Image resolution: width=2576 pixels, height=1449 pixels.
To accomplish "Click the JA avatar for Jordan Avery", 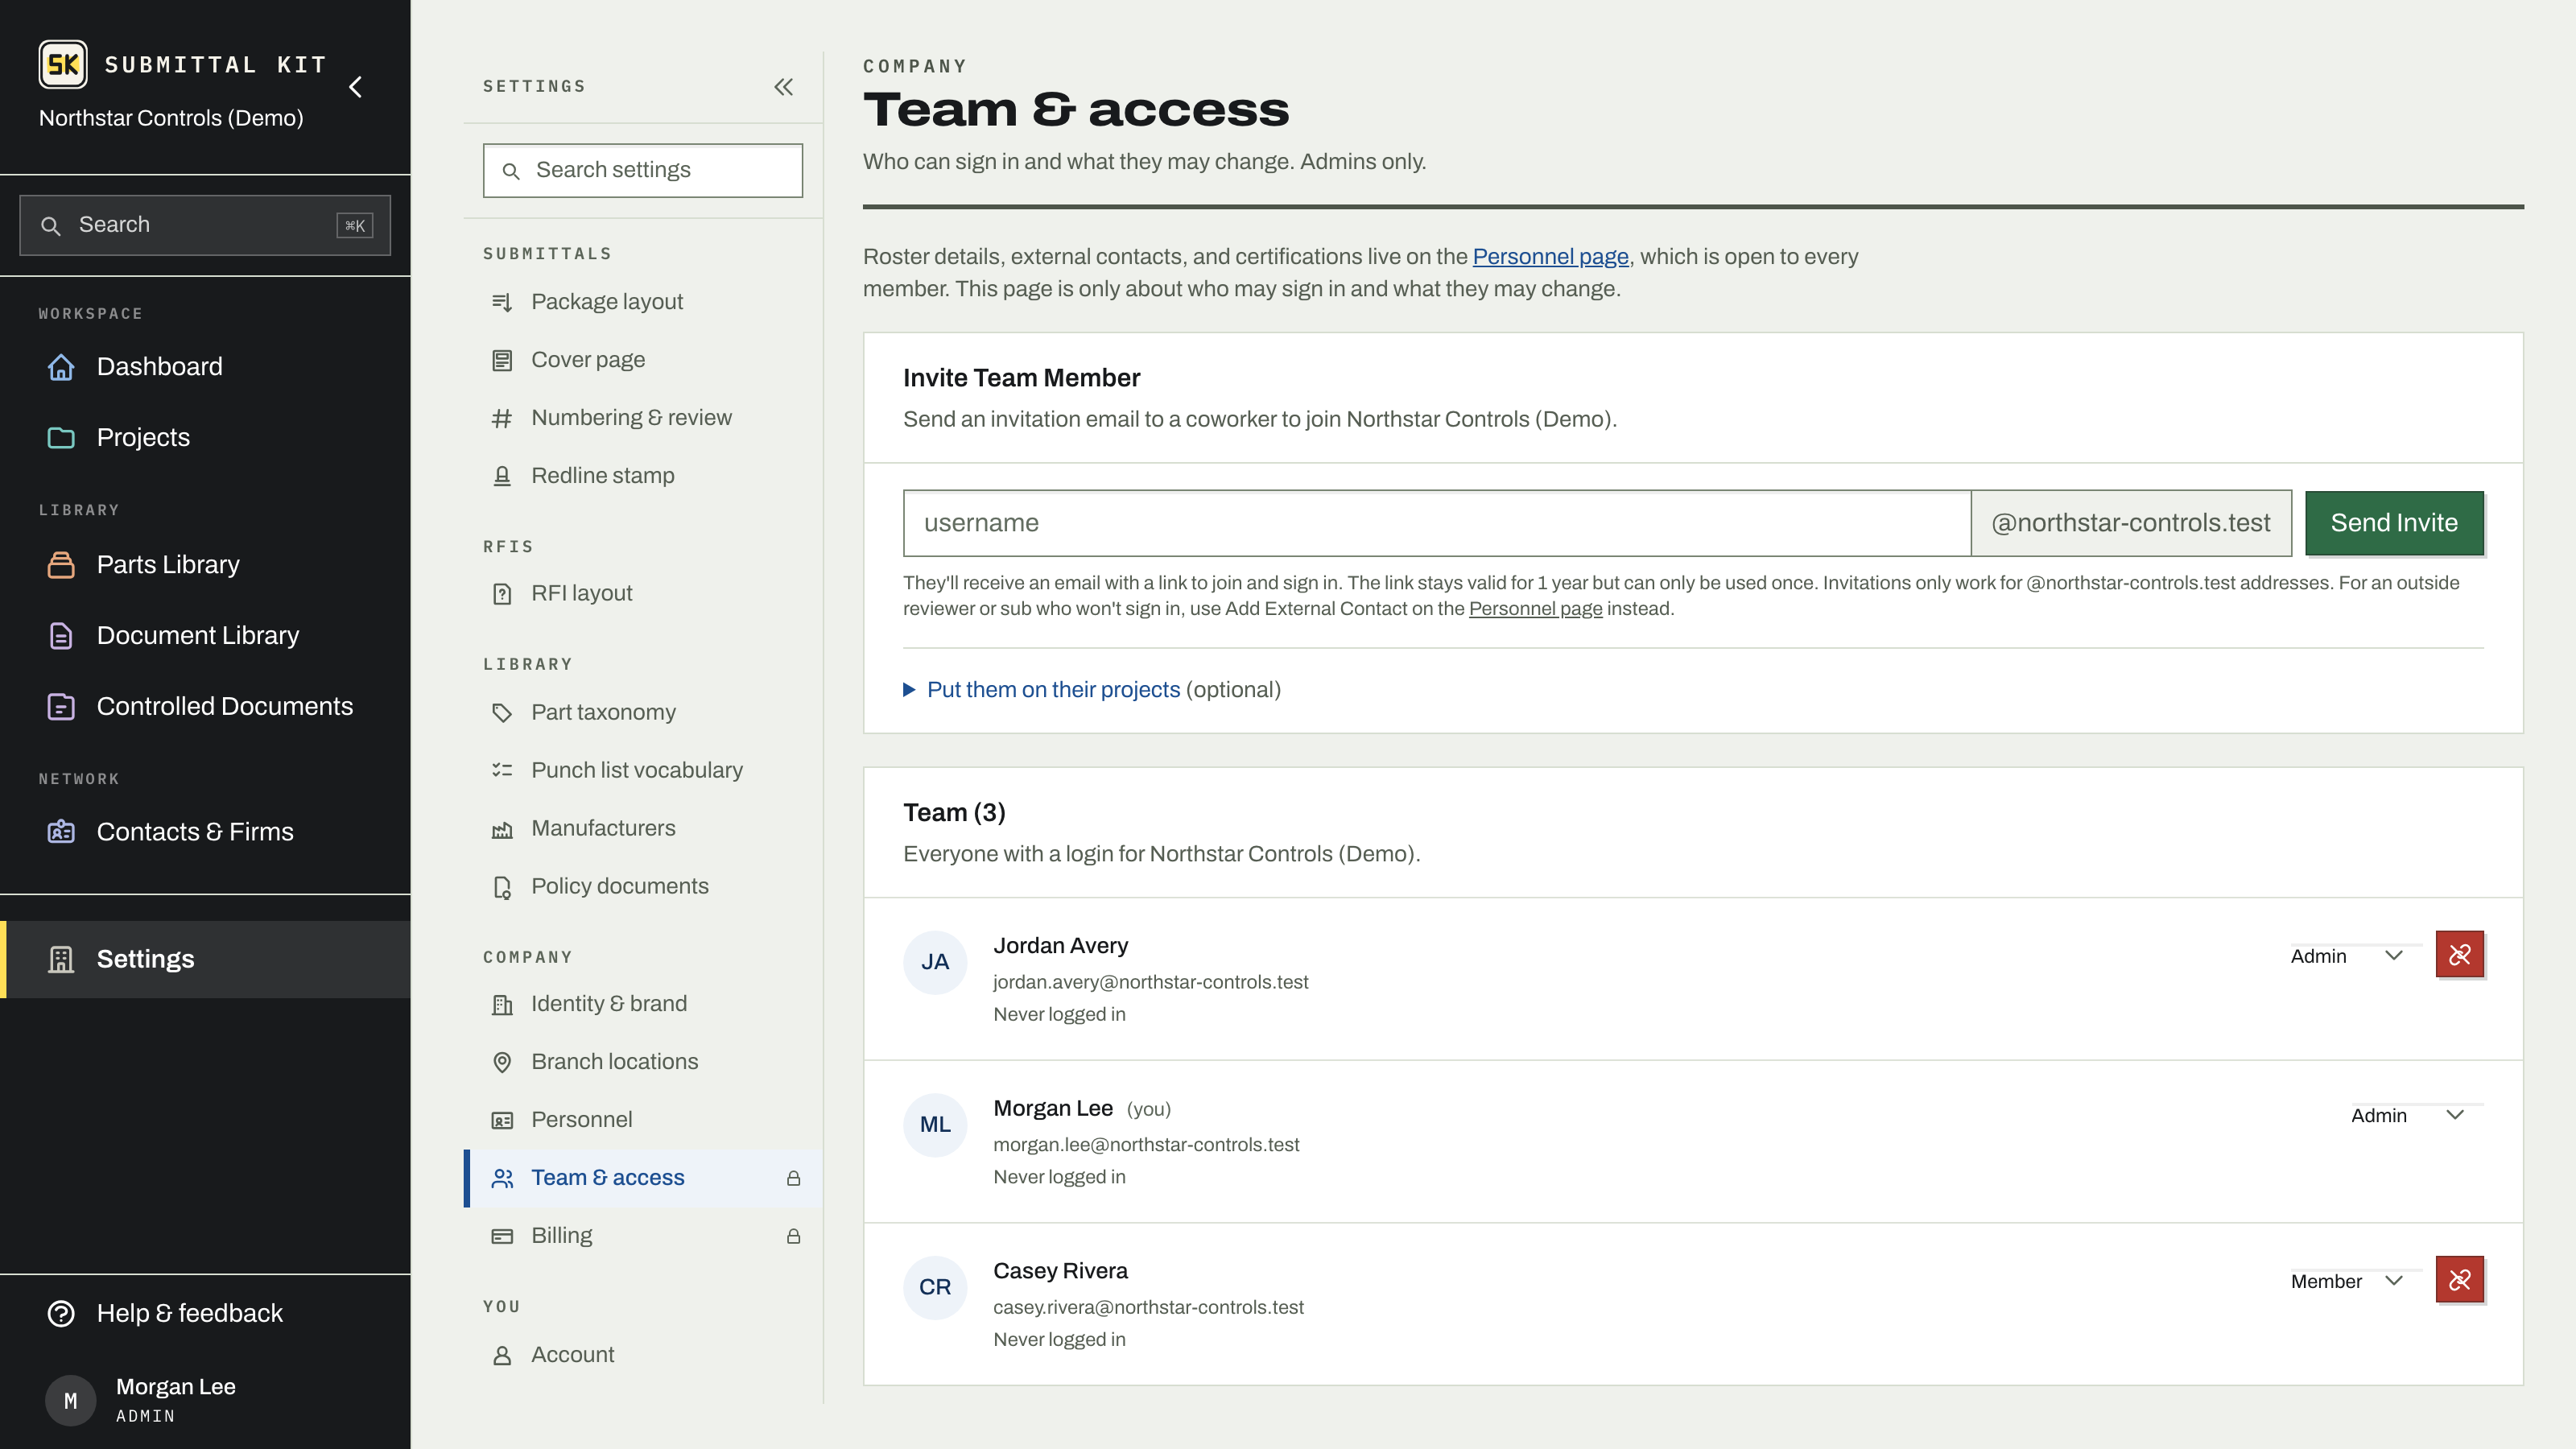I will tap(935, 962).
